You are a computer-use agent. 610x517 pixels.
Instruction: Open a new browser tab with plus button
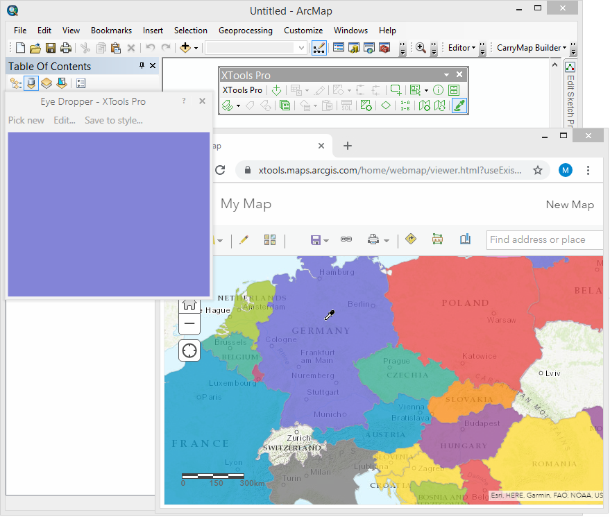point(348,146)
